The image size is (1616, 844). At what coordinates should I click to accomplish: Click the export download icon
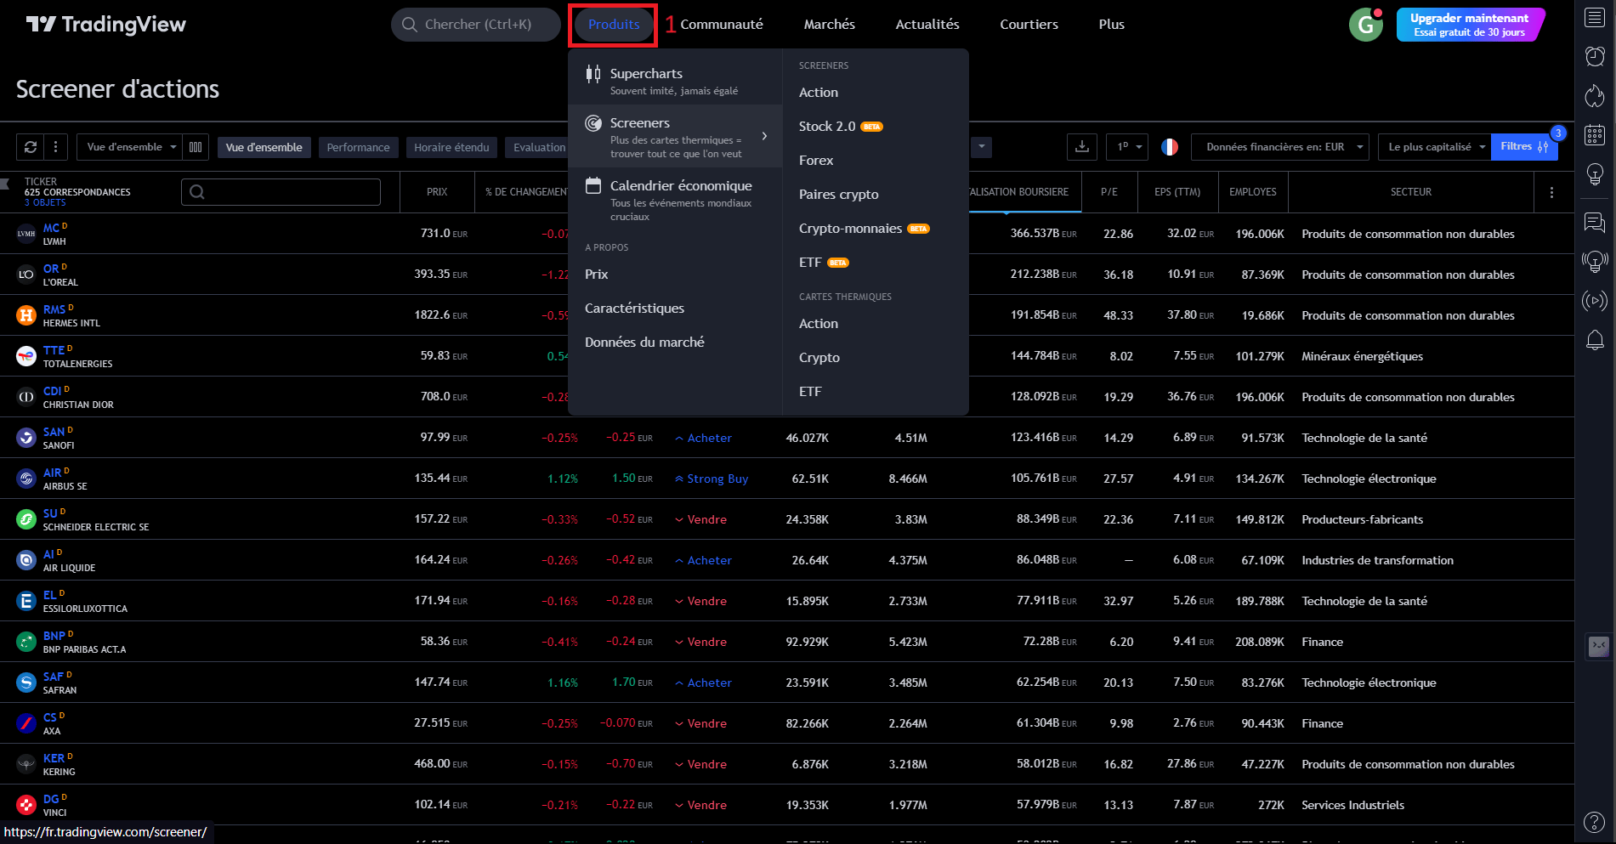coord(1081,147)
